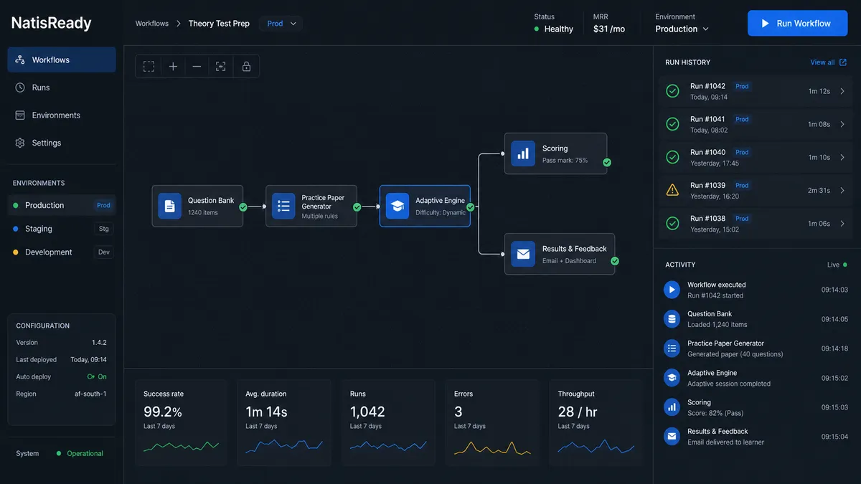Zoom out with the minus icon
861x484 pixels.
pos(197,67)
